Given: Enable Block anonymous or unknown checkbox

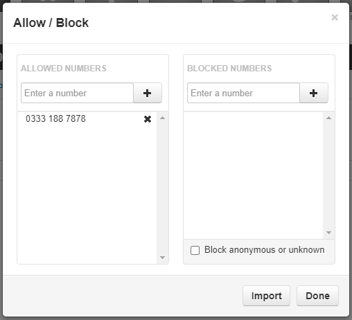Looking at the screenshot, I should pyautogui.click(x=195, y=250).
